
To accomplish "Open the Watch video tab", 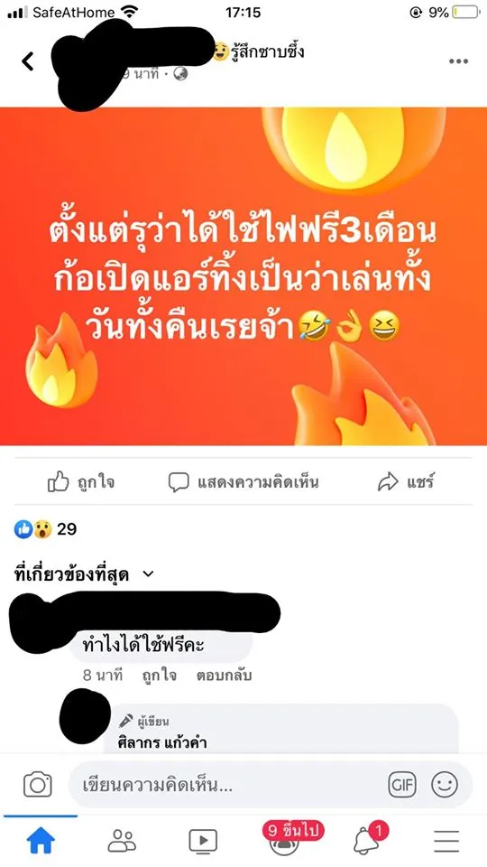I will (203, 842).
